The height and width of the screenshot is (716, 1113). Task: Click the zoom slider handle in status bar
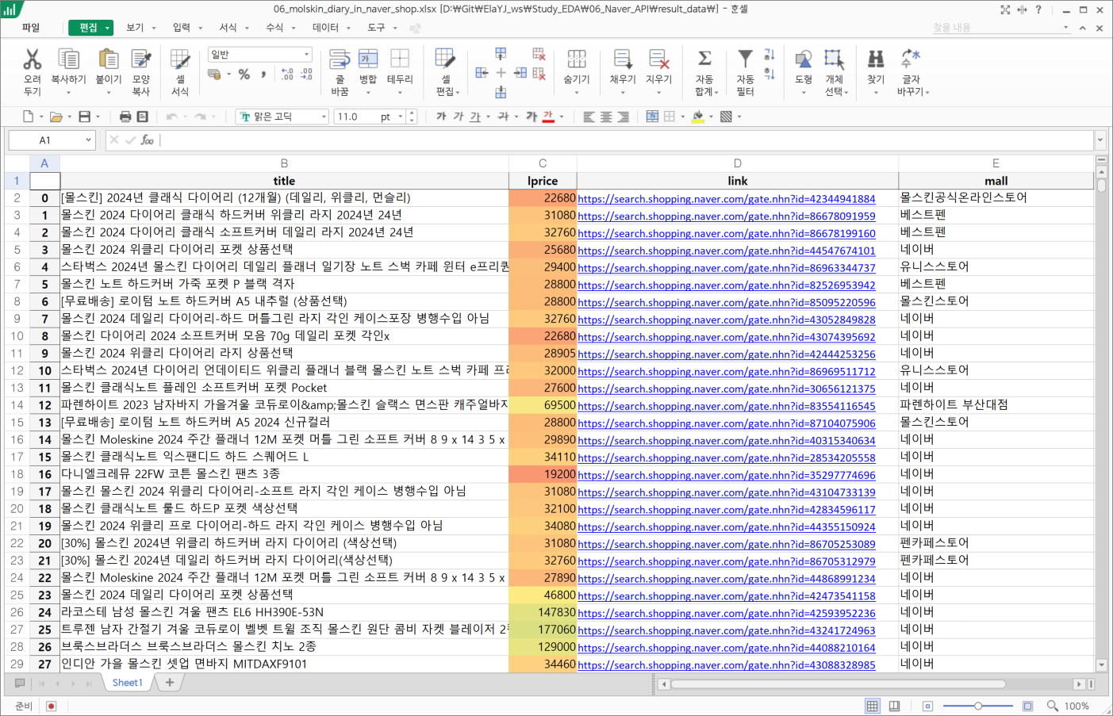(x=978, y=706)
